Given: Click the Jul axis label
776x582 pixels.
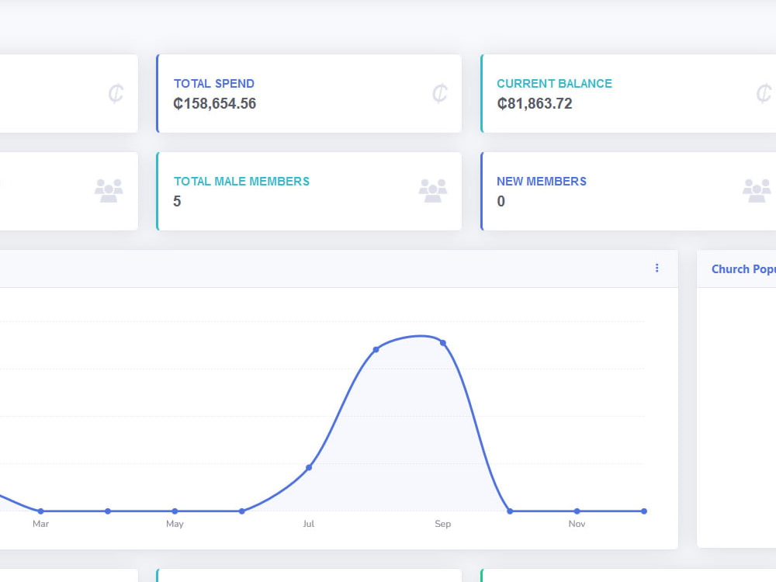Looking at the screenshot, I should [309, 524].
